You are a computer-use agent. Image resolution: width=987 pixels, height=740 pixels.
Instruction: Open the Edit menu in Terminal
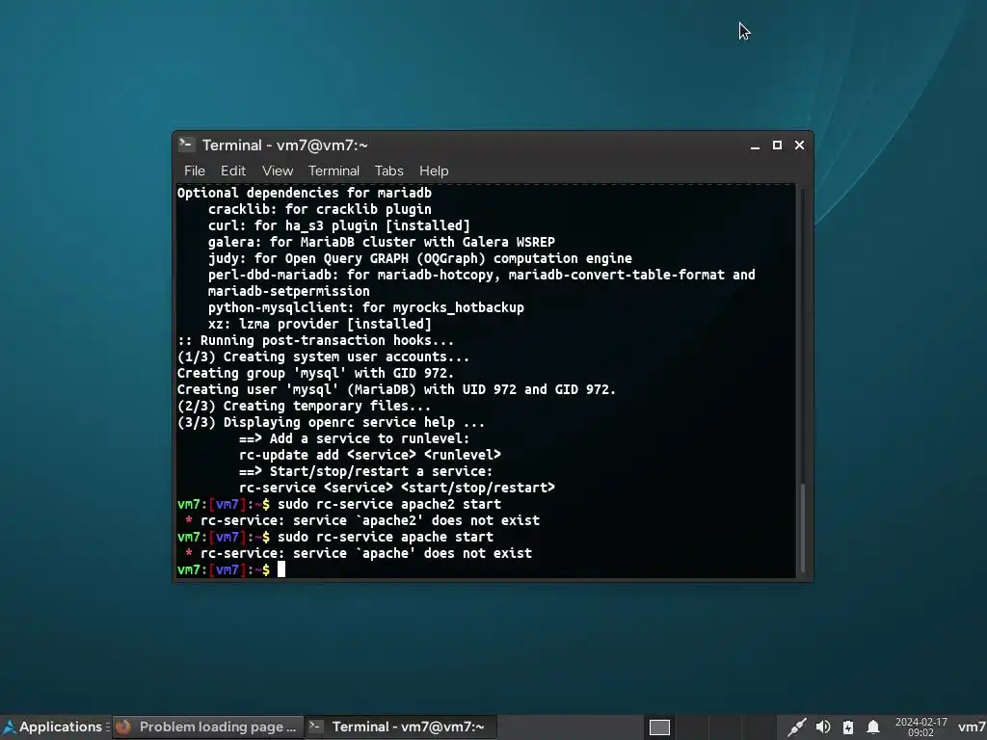(x=233, y=171)
